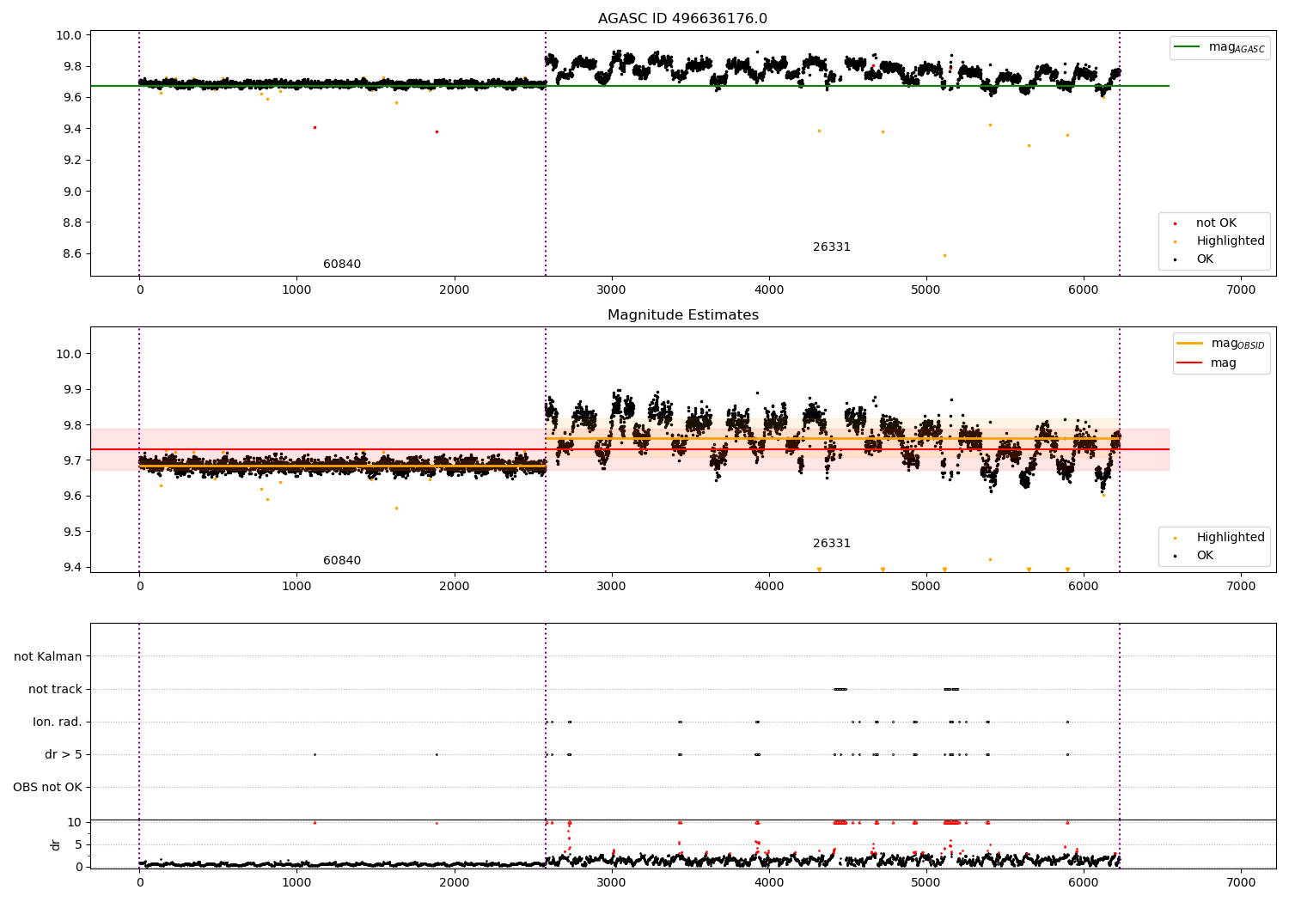Click the 'OK' entry in the Magnitude Estimates legend
The width and height of the screenshot is (1289, 902).
[1205, 556]
